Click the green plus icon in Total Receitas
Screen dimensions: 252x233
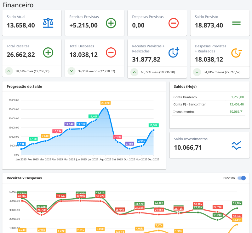pyautogui.click(x=48, y=52)
